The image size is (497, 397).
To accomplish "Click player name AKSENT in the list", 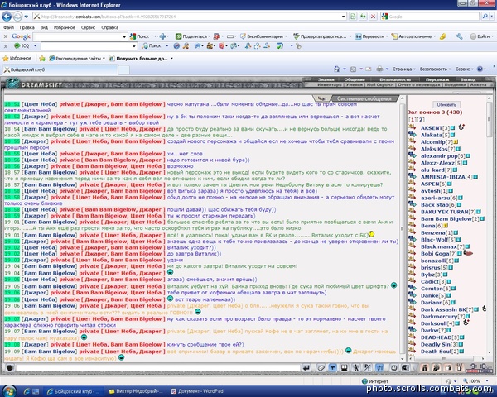I will [x=432, y=128].
